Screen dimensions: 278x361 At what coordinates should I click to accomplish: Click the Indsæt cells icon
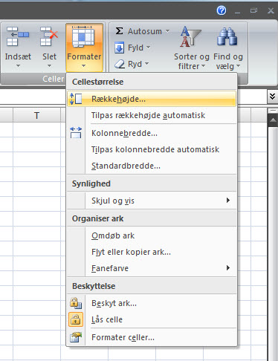point(18,36)
